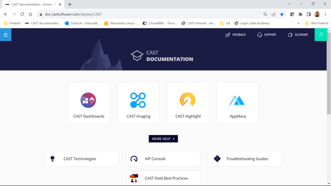Click the share page icon in address bar
This screenshot has height=186, width=331.
[273, 14]
